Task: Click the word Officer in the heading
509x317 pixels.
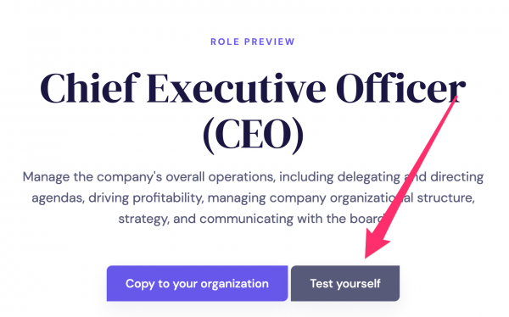Action: (x=400, y=87)
